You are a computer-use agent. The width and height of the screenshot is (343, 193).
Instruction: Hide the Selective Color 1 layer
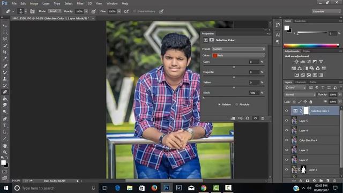[287, 111]
